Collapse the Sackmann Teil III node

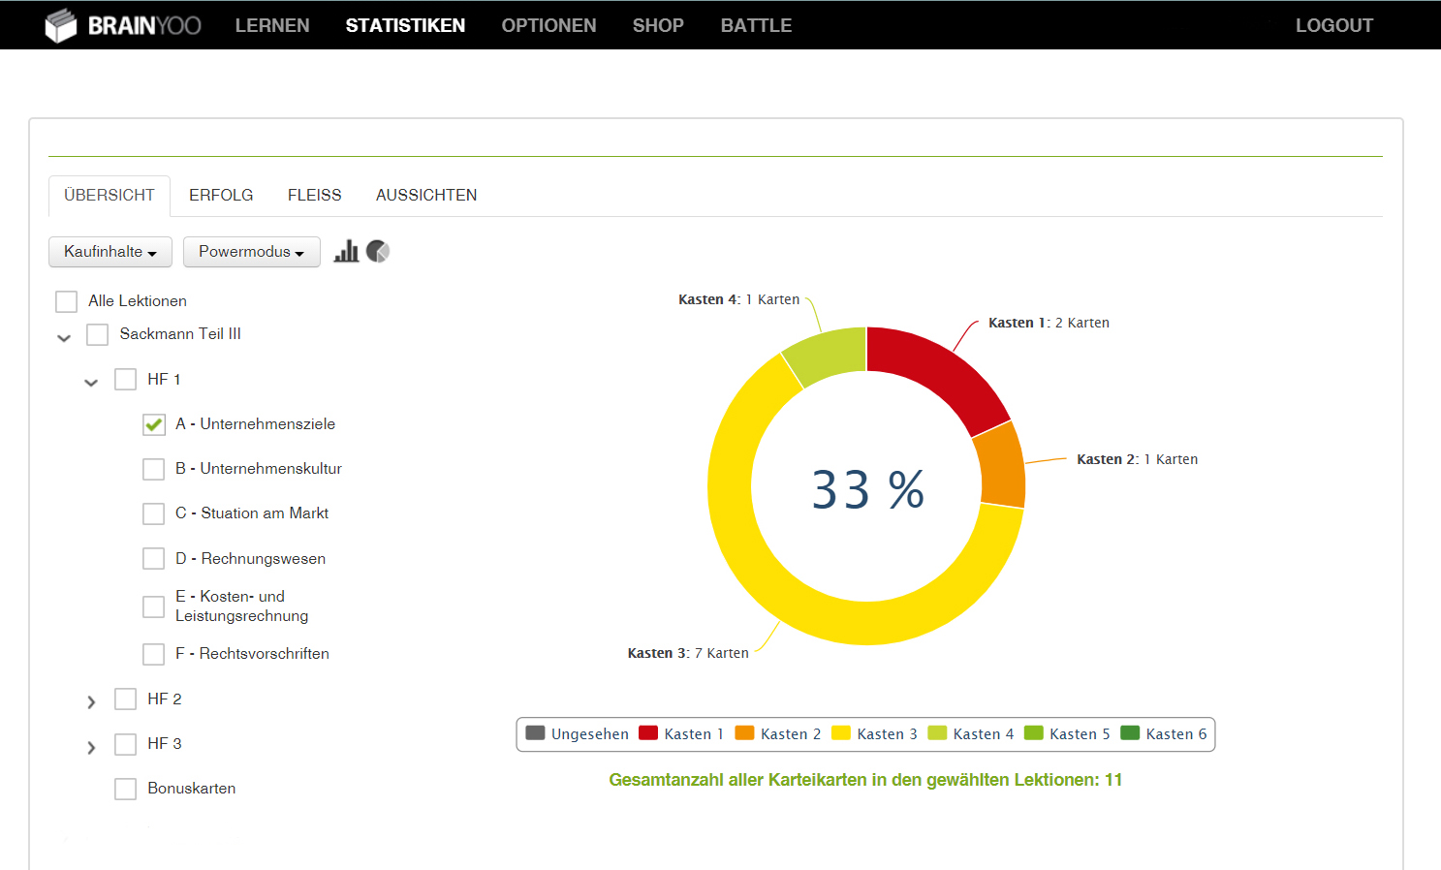[64, 338]
